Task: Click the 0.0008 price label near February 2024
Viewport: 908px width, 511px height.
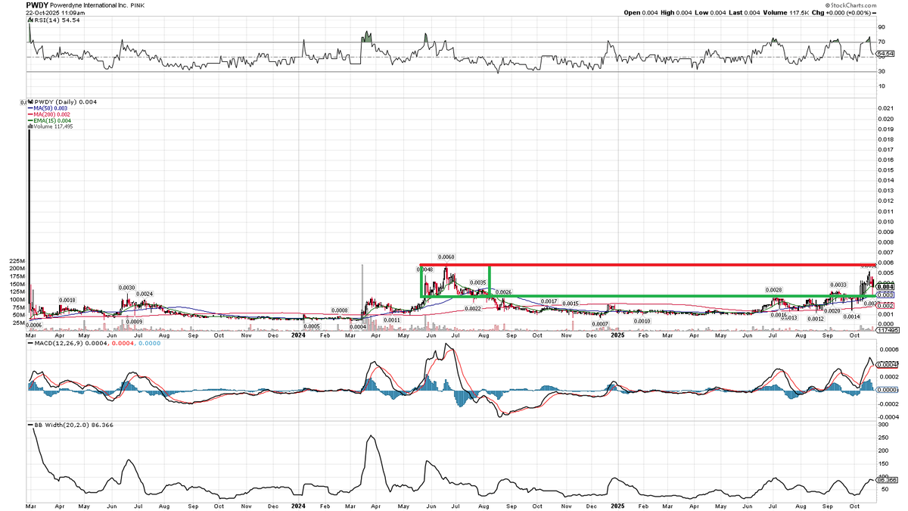Action: [339, 310]
